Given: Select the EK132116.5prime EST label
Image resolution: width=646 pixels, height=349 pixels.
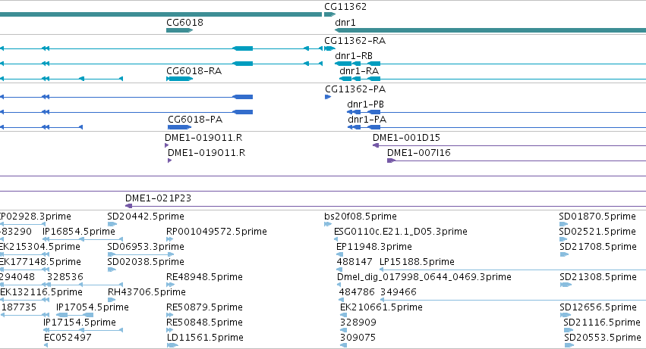Looking at the screenshot, I should click(41, 292).
